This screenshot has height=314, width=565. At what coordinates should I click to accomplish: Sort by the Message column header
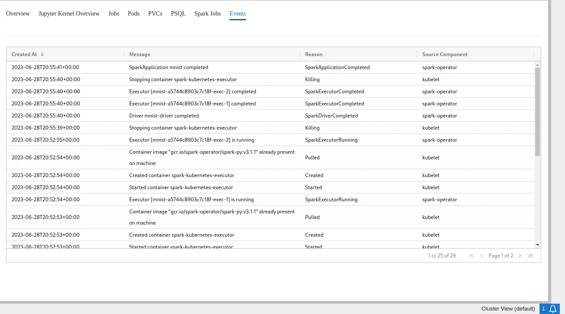[x=140, y=54]
